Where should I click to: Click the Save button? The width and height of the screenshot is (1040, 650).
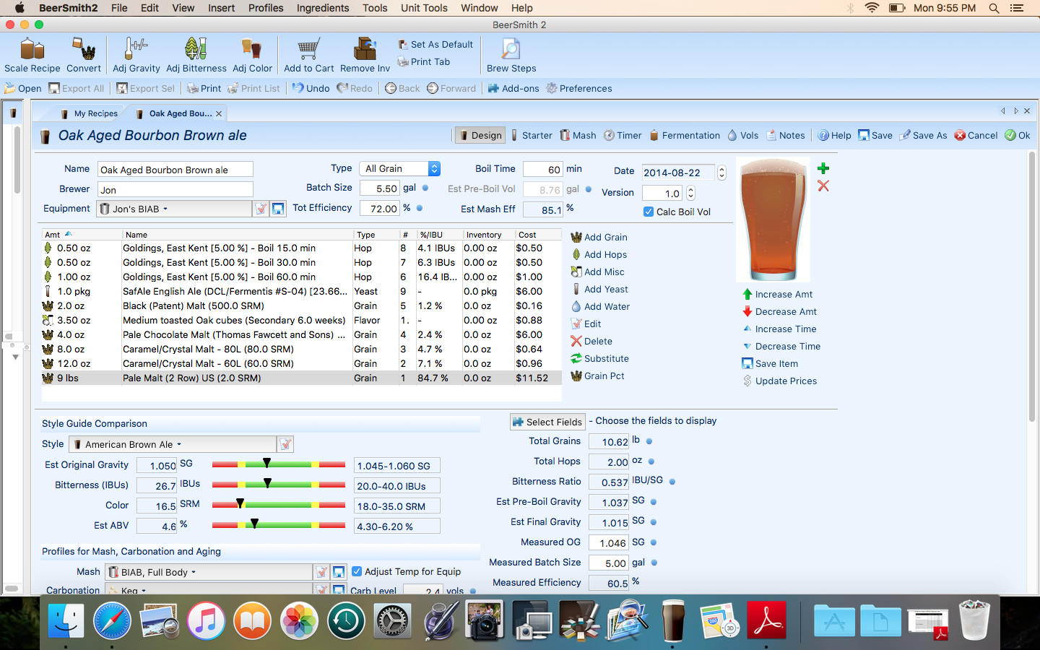[x=875, y=135]
